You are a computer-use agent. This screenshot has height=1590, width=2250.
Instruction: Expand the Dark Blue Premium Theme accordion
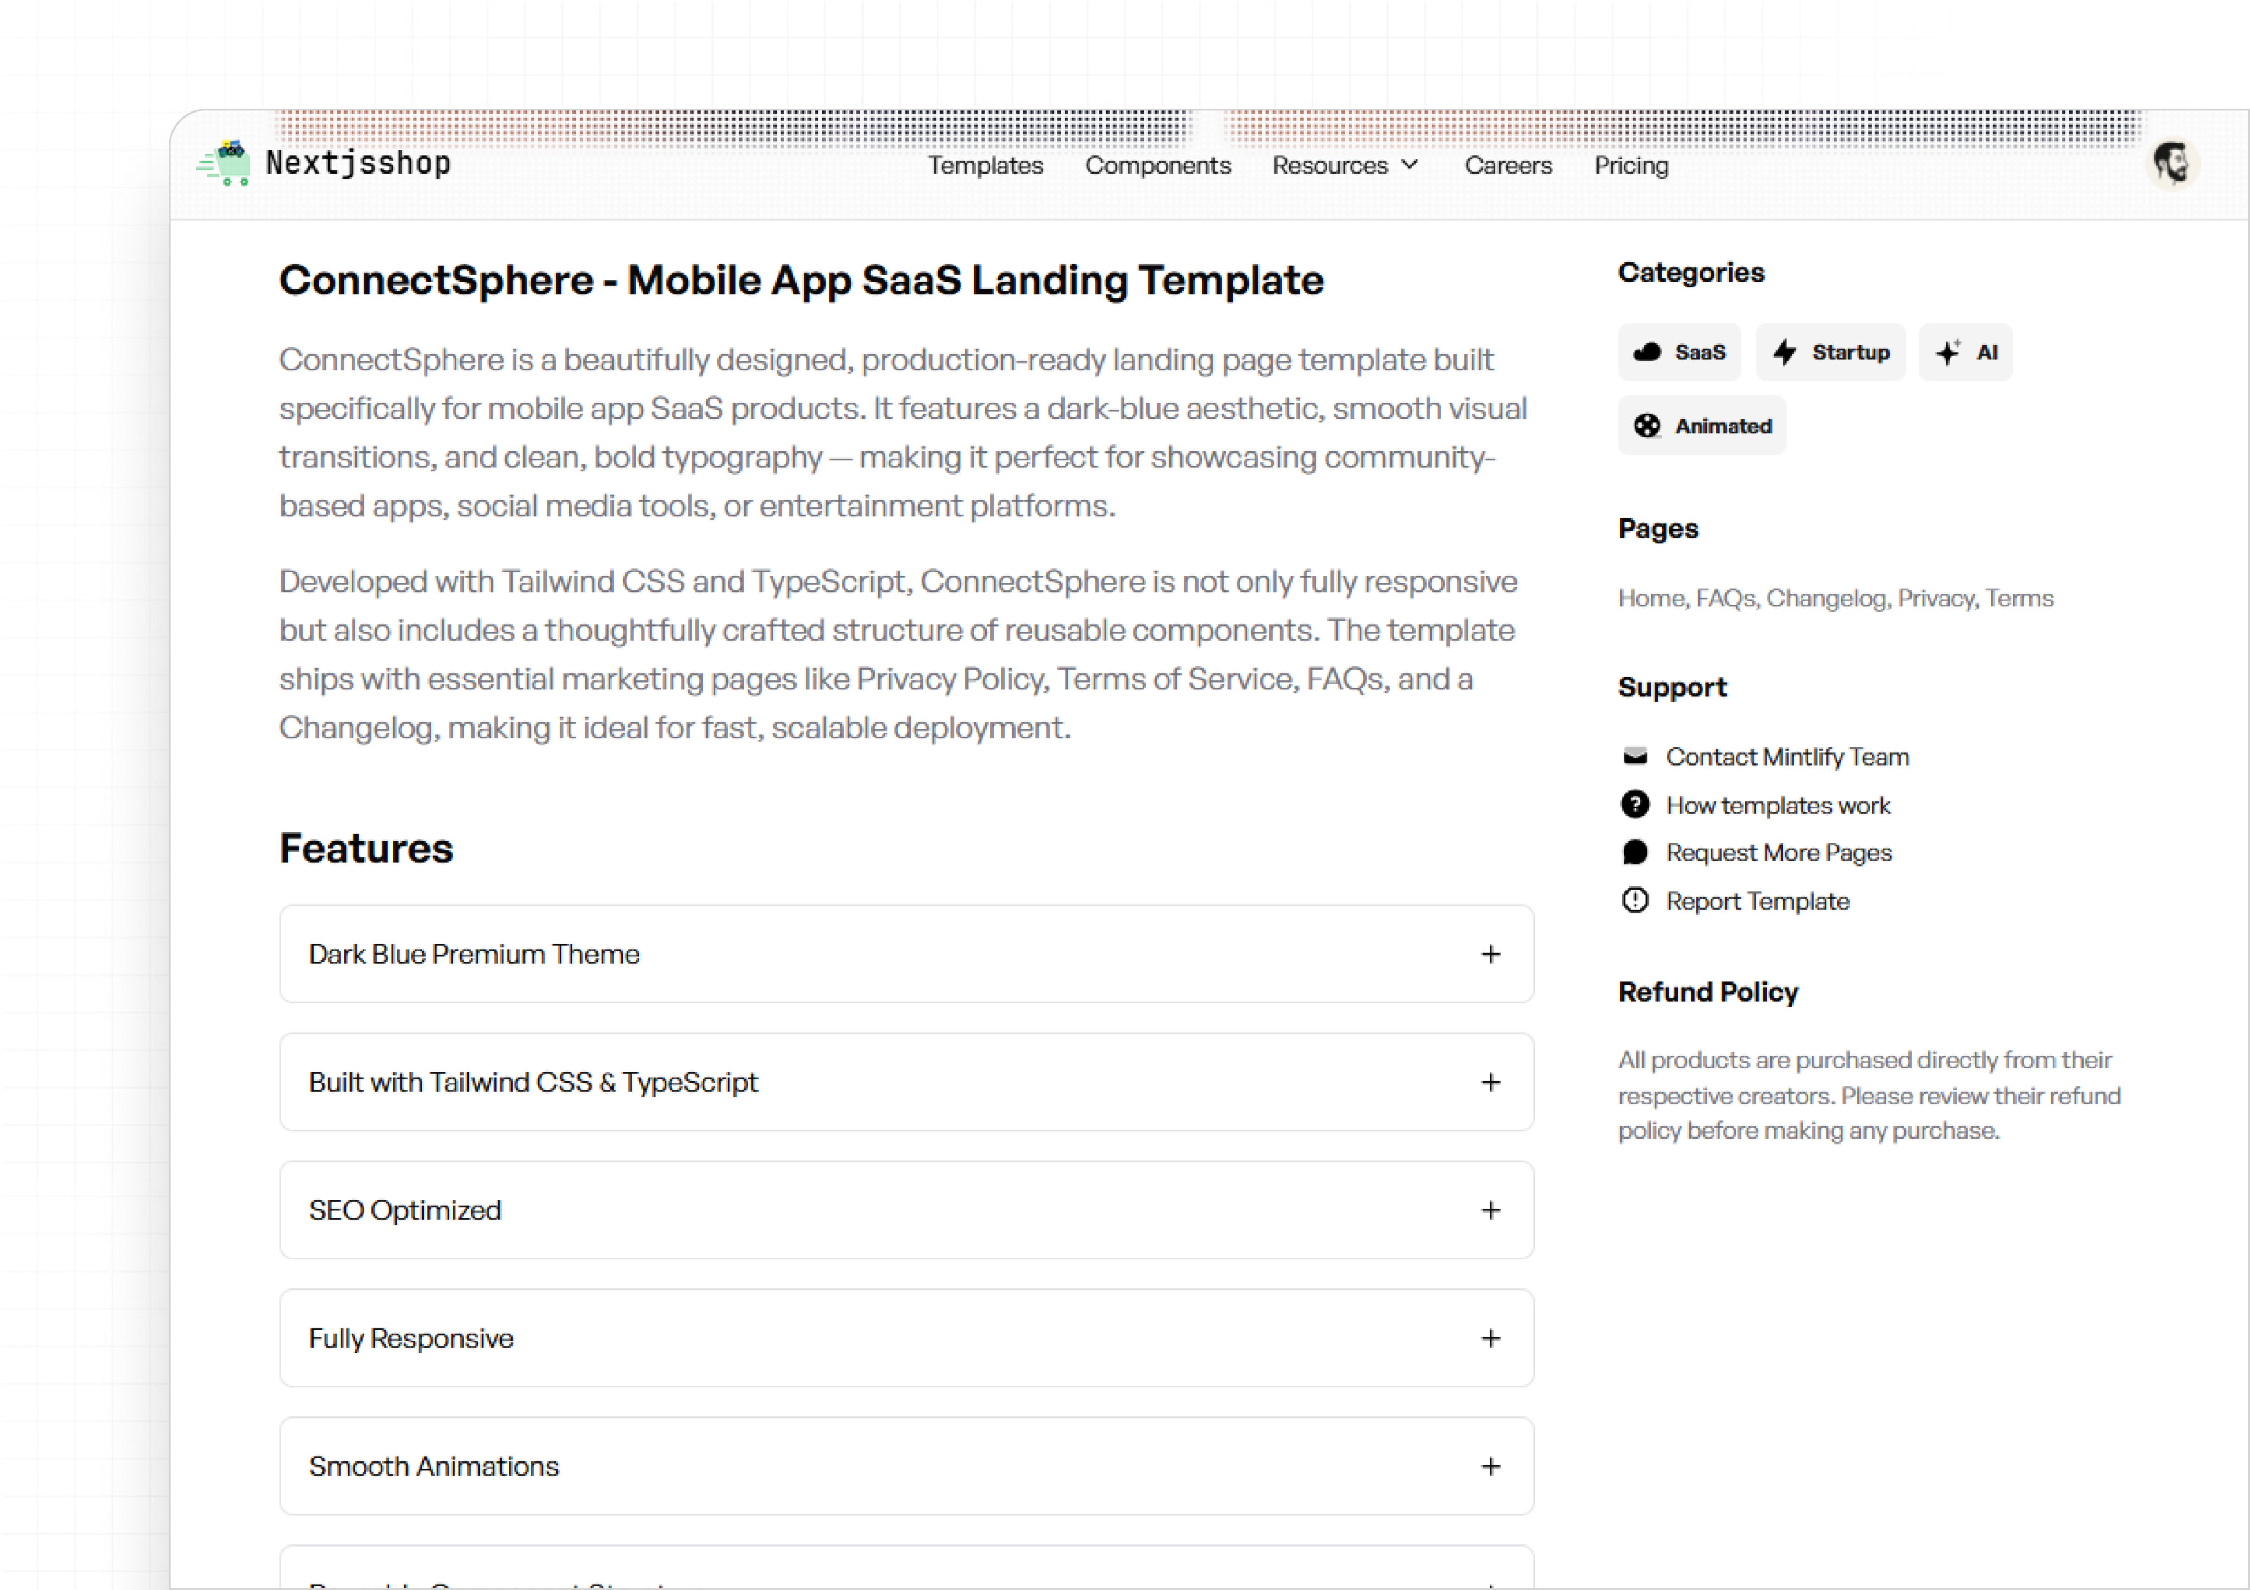1490,954
